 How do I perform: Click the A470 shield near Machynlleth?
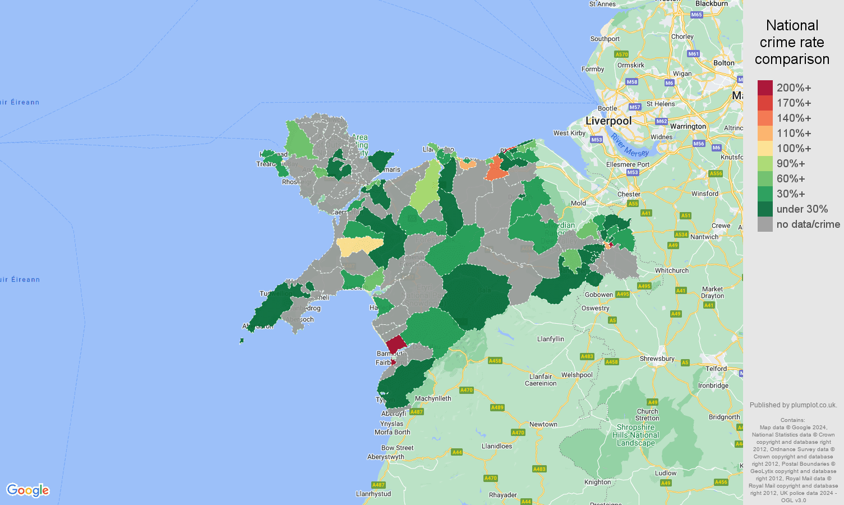467,390
